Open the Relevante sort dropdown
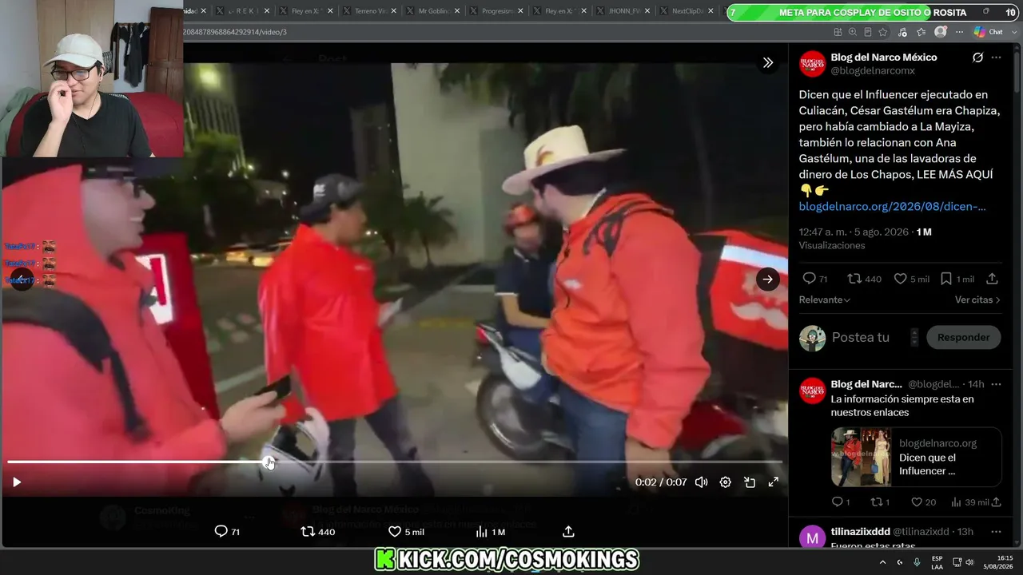1023x575 pixels. (825, 299)
